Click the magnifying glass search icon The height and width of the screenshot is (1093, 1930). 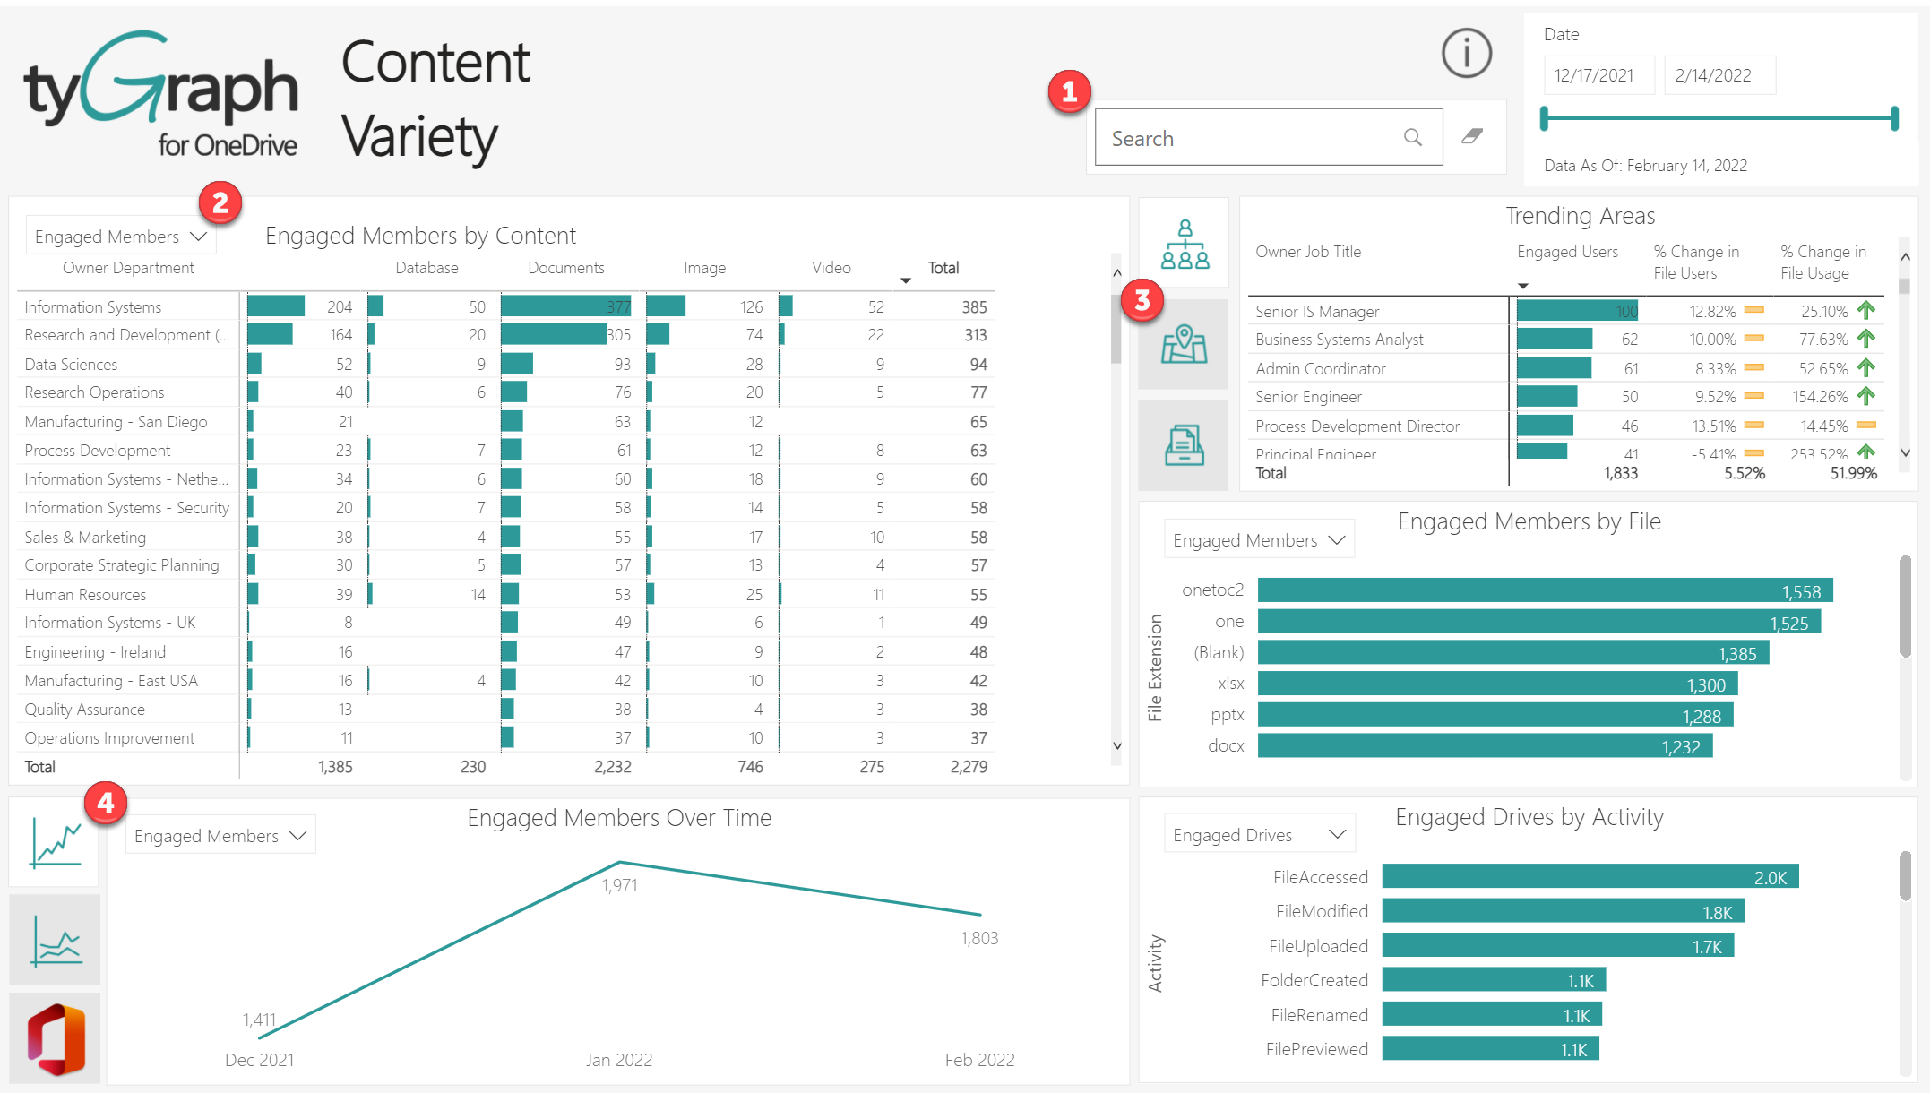[1412, 137]
